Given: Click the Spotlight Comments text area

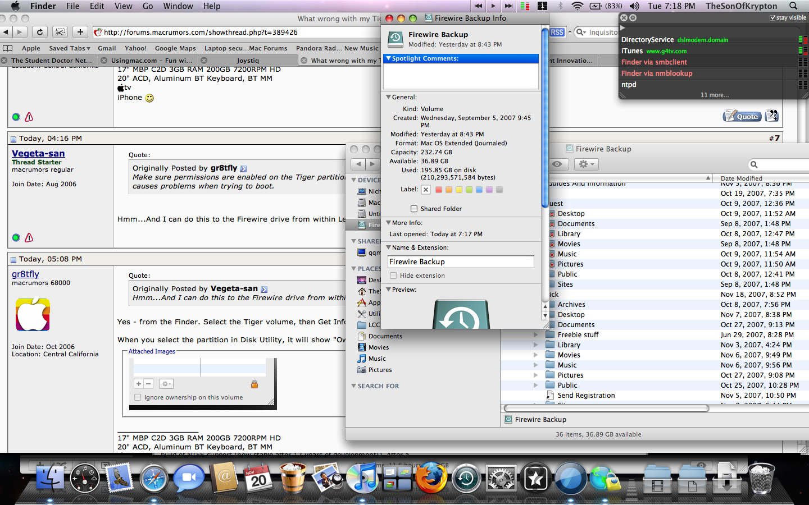Looking at the screenshot, I should [461, 76].
